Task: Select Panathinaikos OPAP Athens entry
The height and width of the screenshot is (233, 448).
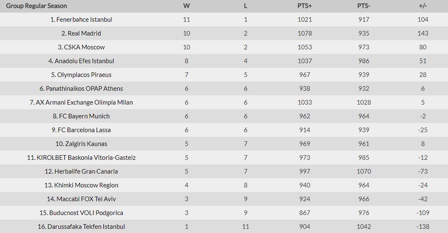Action: click(81, 89)
